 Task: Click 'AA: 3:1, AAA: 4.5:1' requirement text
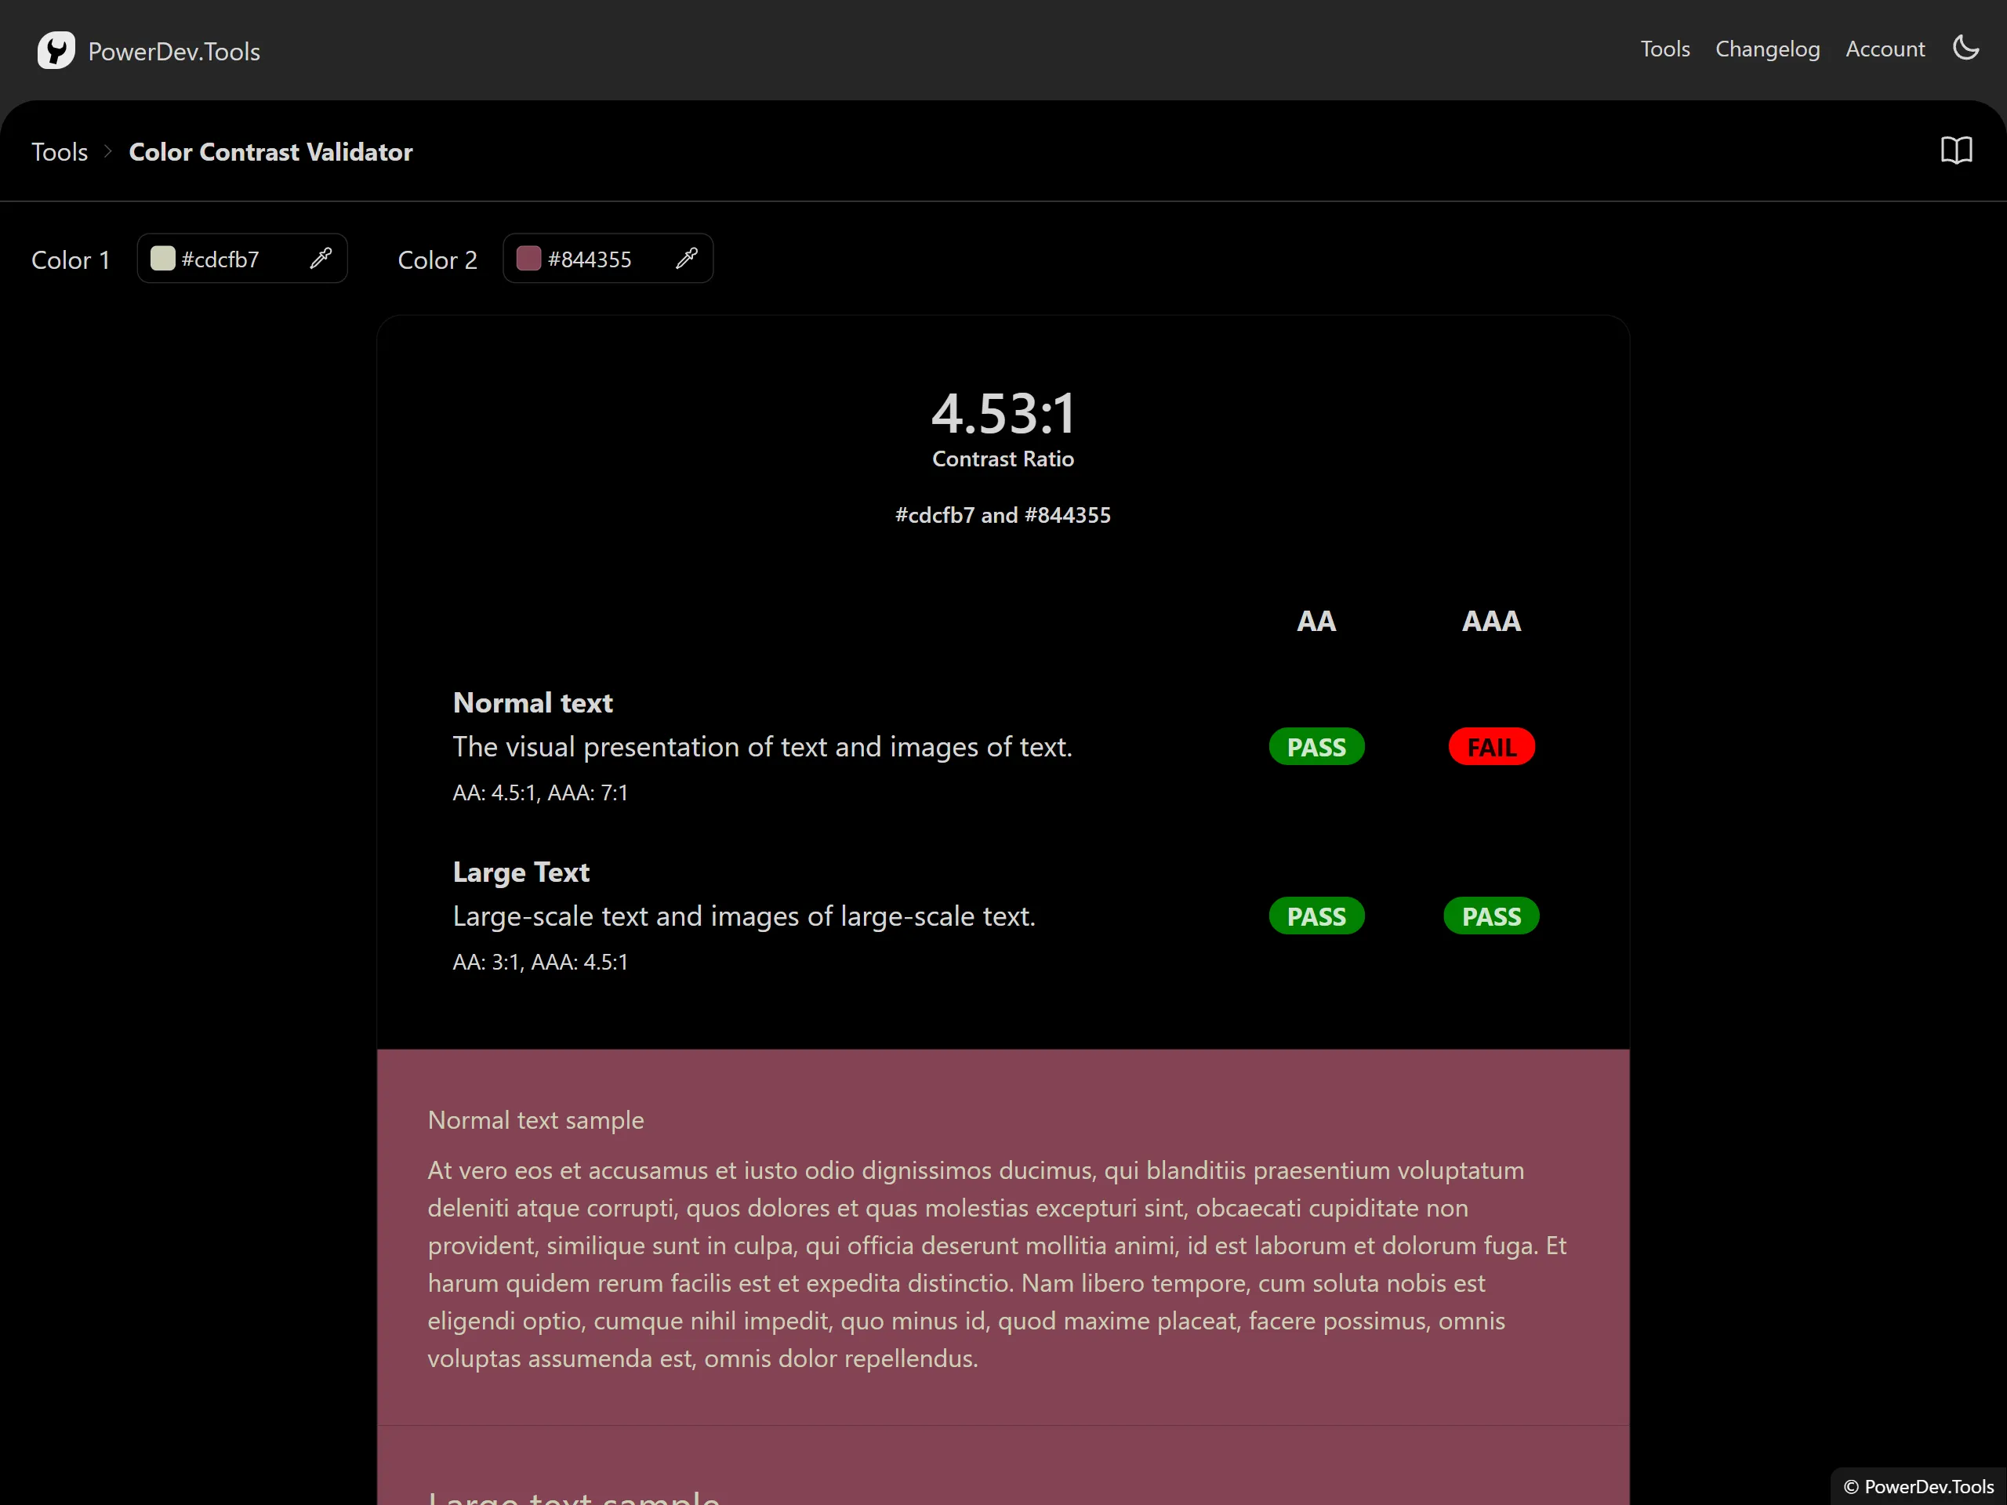coord(540,963)
